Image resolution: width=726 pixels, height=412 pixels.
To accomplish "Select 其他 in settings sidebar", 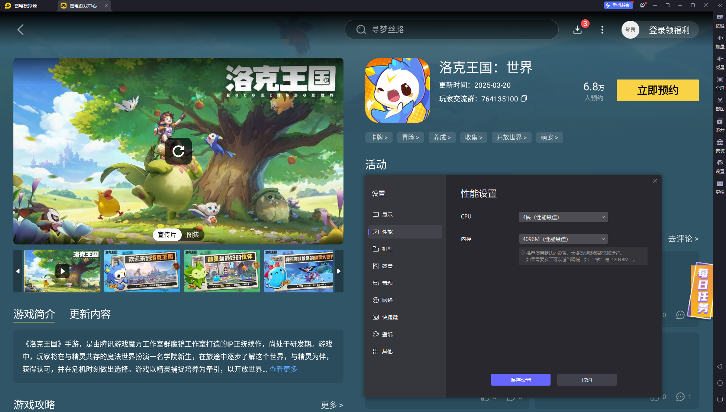I will (405, 351).
